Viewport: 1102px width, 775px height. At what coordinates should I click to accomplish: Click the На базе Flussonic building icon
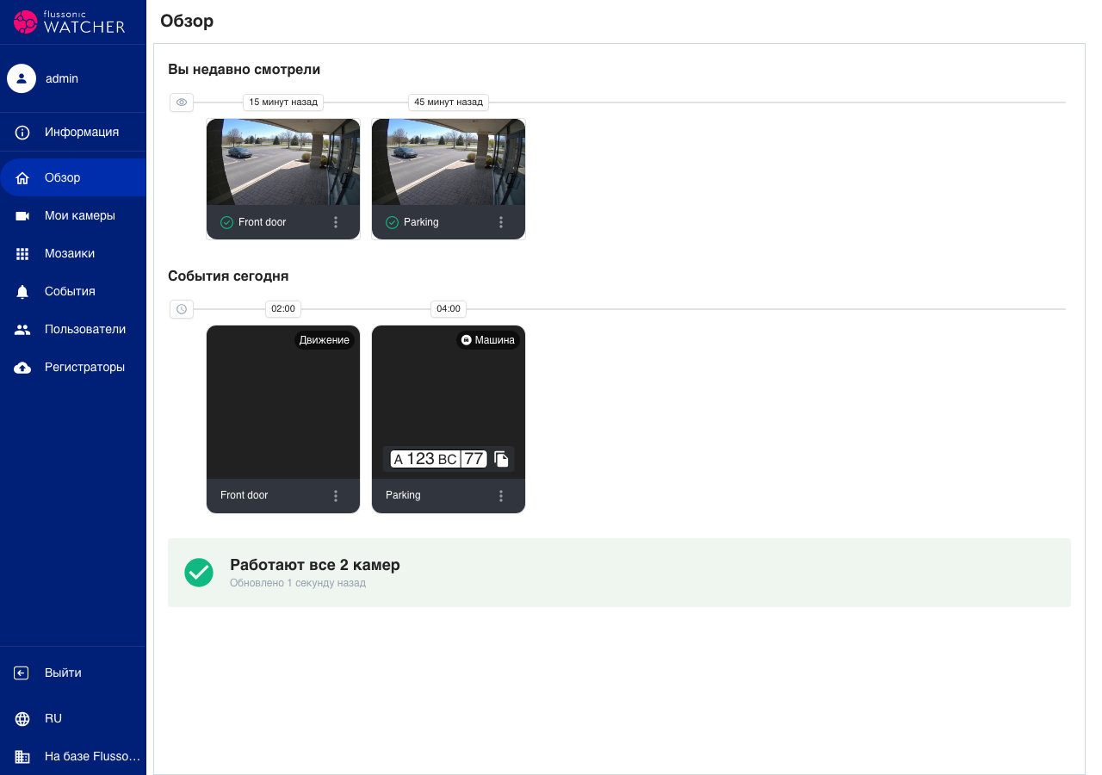pos(22,757)
